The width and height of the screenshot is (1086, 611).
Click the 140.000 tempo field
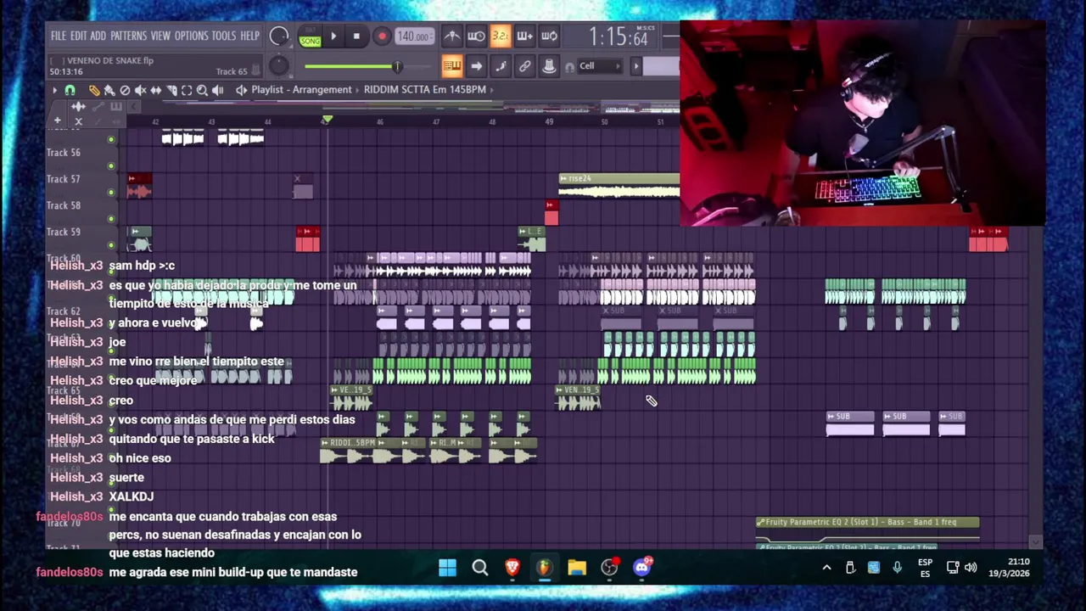(x=413, y=36)
